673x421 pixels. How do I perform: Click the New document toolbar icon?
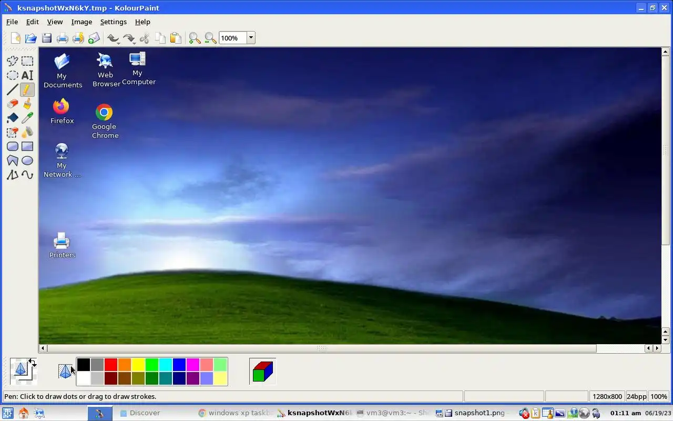pos(15,38)
